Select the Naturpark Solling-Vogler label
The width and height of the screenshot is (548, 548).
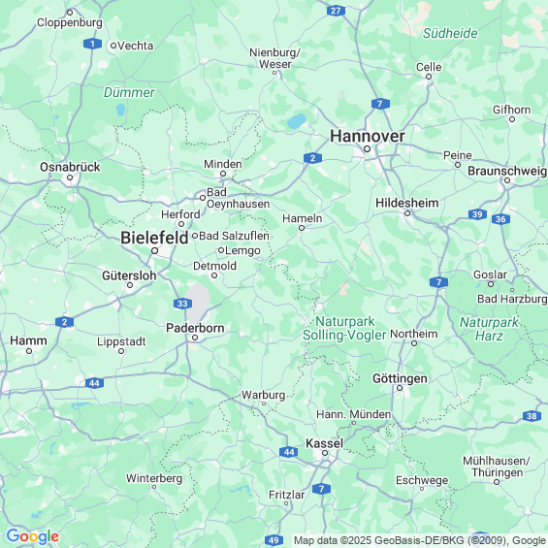click(344, 328)
